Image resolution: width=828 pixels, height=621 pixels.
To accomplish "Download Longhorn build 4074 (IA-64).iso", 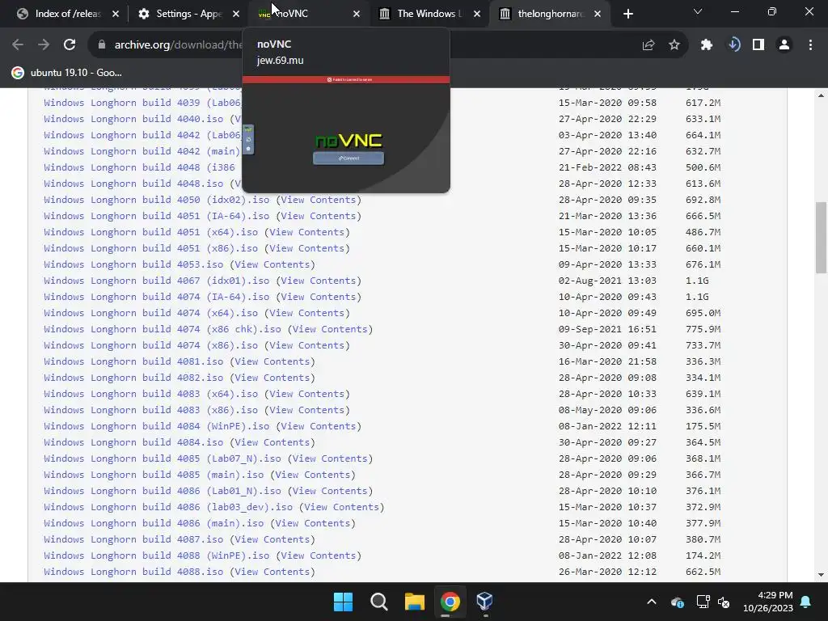I will pos(156,297).
